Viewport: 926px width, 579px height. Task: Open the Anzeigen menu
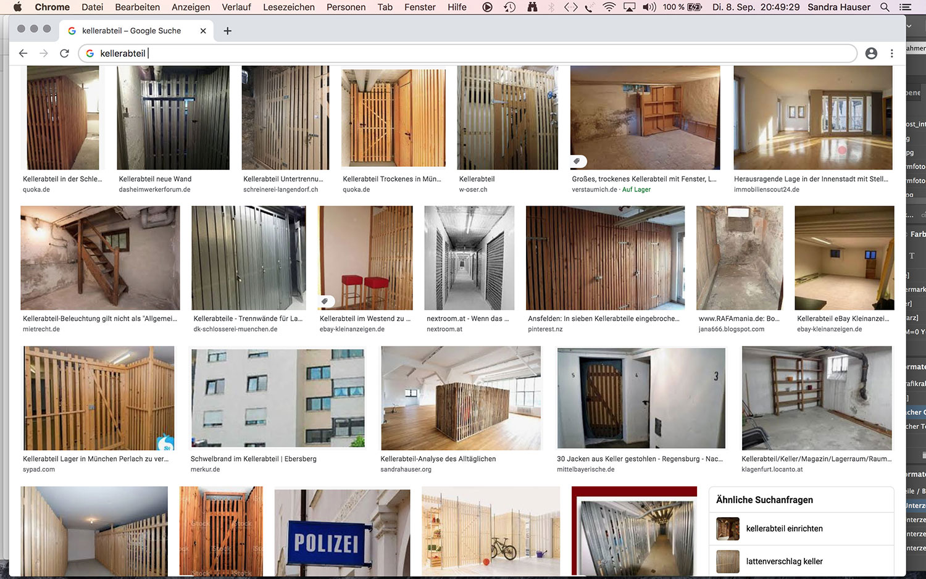(x=191, y=7)
